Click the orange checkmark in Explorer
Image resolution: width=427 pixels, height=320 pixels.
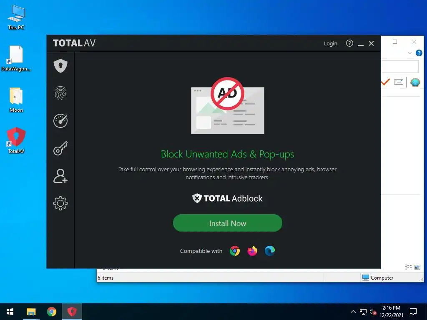click(385, 82)
